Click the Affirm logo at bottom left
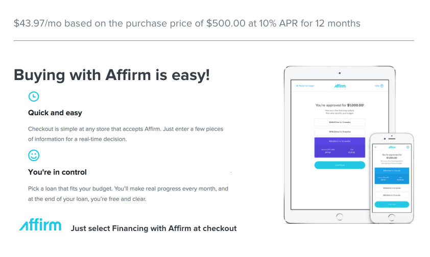Image resolution: width=430 pixels, height=257 pixels. click(x=40, y=225)
